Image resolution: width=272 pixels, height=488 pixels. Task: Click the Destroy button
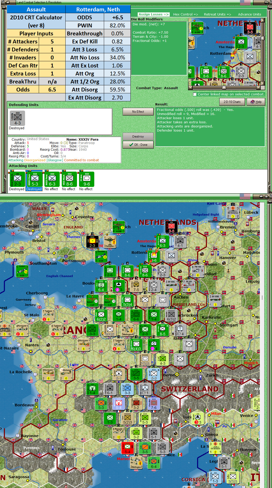tap(138, 136)
